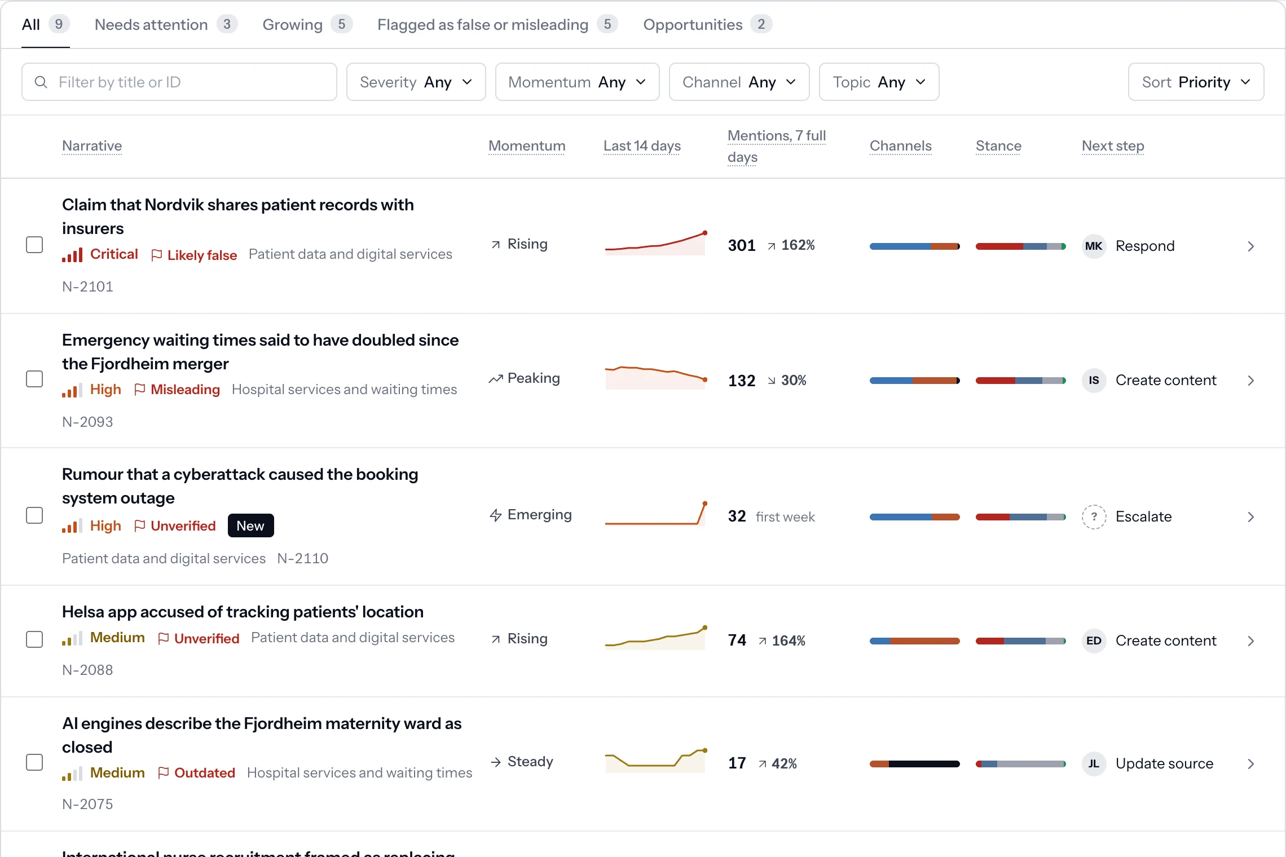Viewport: 1286px width, 857px height.
Task: Open the cyberattack booking system outage narrative
Action: tap(240, 486)
